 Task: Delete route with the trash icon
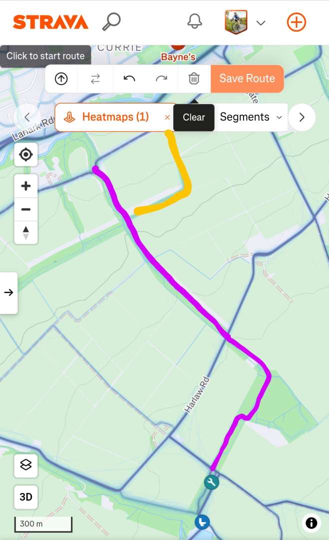[194, 78]
